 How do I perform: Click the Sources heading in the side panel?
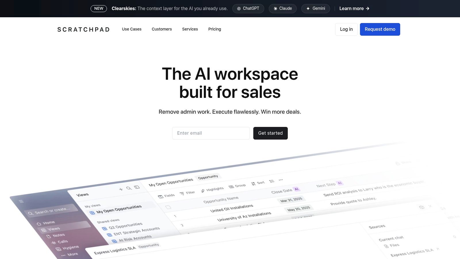click(377, 226)
